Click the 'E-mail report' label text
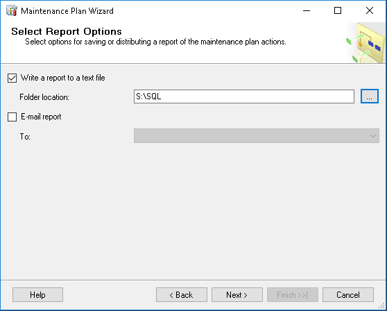 pos(41,117)
